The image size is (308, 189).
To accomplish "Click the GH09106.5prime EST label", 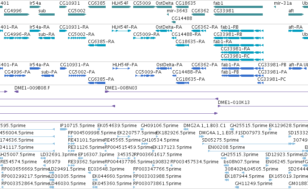I will [160, 126].
